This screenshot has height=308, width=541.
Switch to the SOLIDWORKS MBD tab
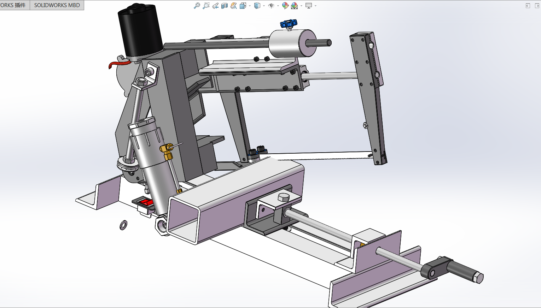[57, 5]
